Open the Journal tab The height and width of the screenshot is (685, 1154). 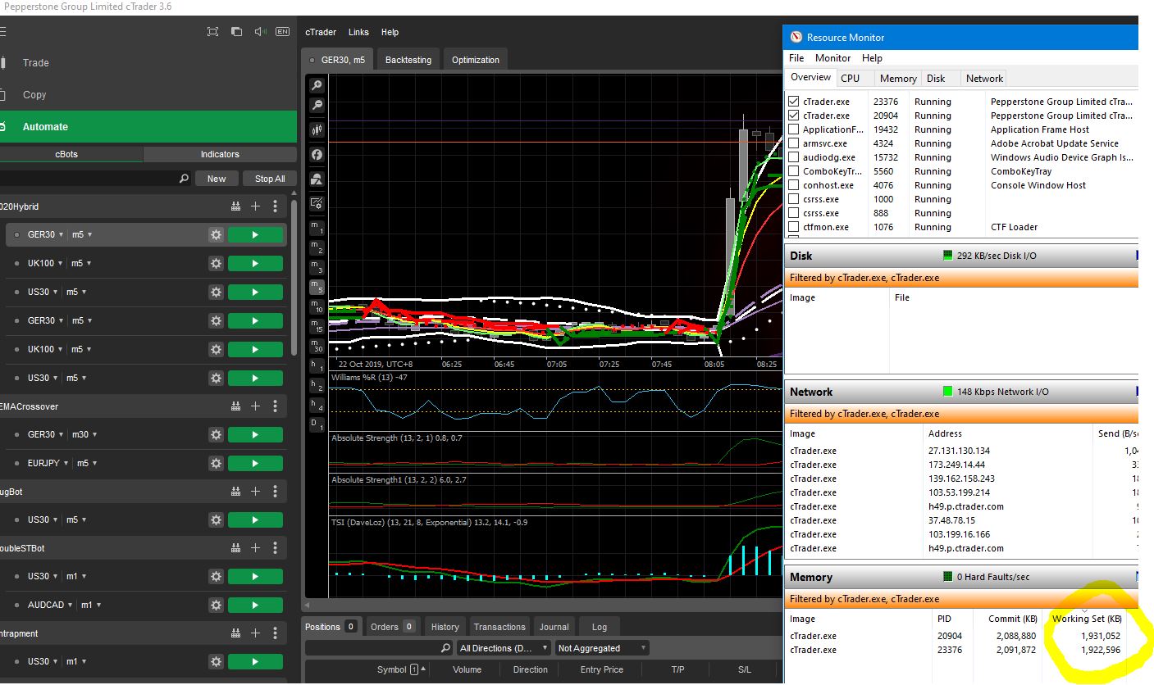(x=554, y=627)
